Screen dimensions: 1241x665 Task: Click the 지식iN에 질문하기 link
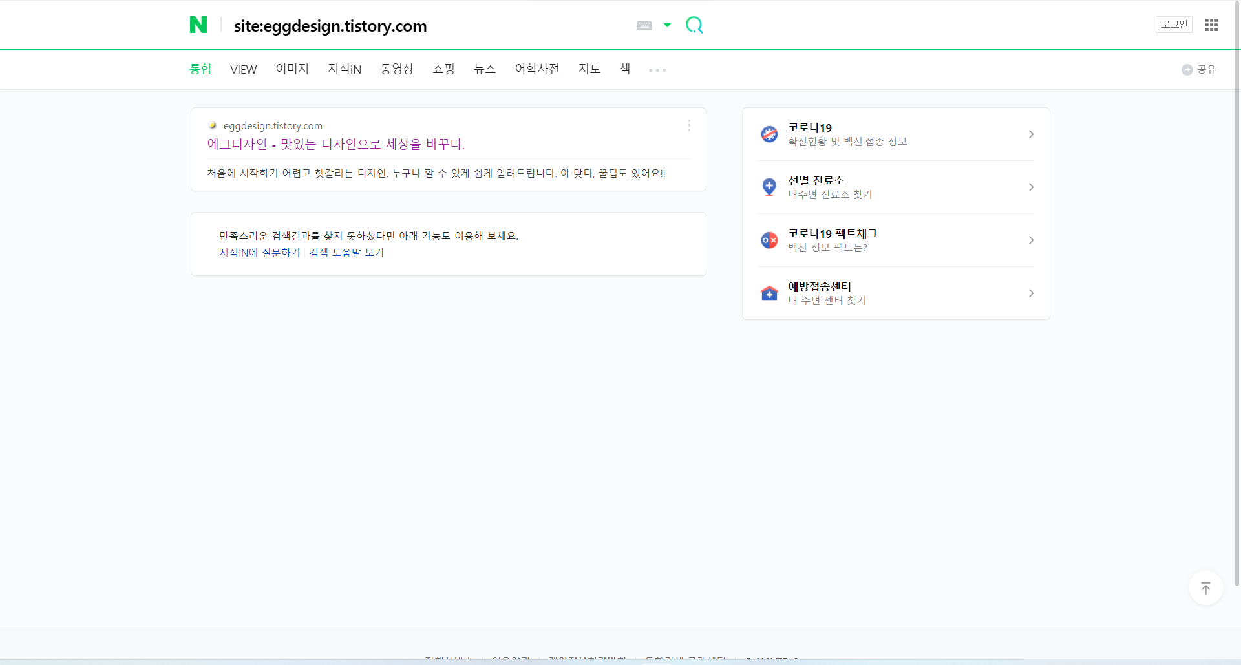(259, 253)
